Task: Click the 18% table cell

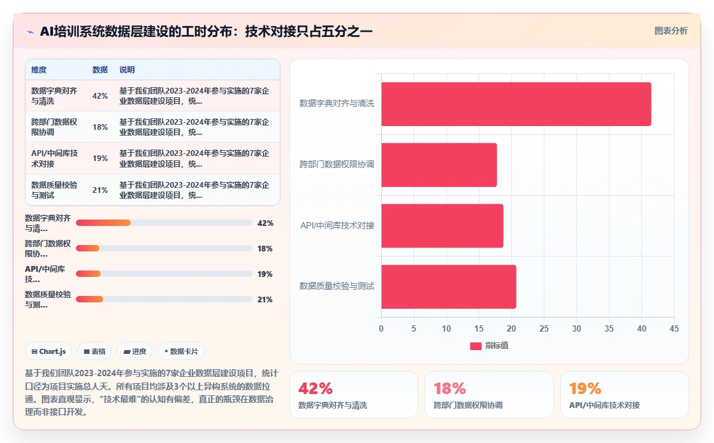Action: pos(100,127)
